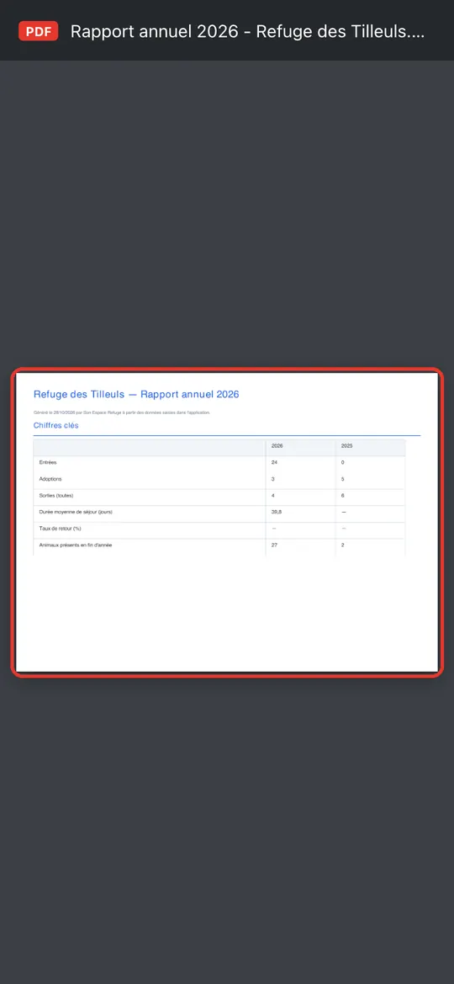Click the 2026 column header
The image size is (454, 984).
point(277,445)
